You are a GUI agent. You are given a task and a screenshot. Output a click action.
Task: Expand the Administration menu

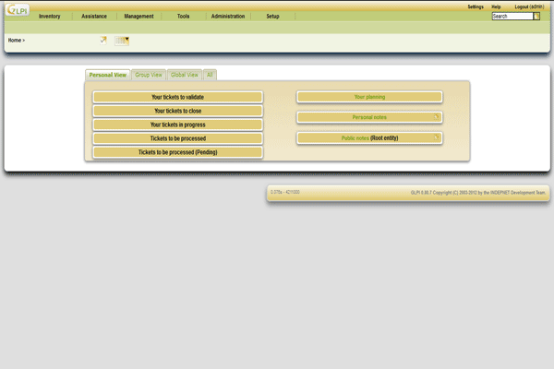227,17
